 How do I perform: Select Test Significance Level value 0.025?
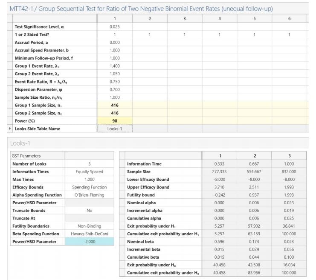(115, 26)
